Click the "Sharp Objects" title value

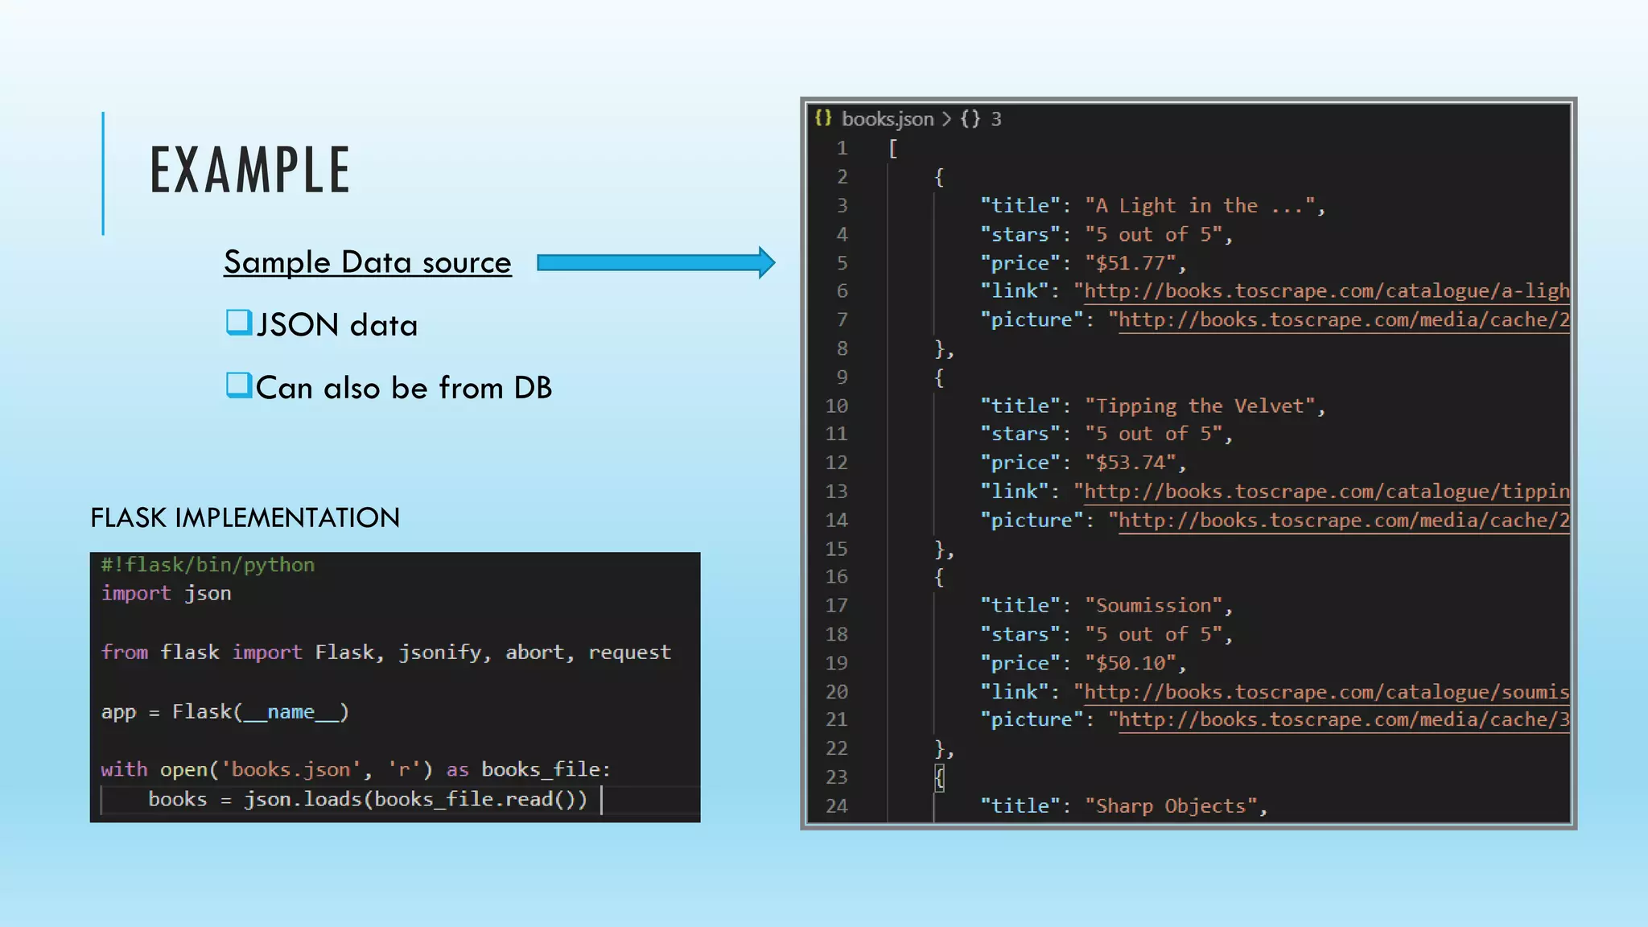point(1171,806)
